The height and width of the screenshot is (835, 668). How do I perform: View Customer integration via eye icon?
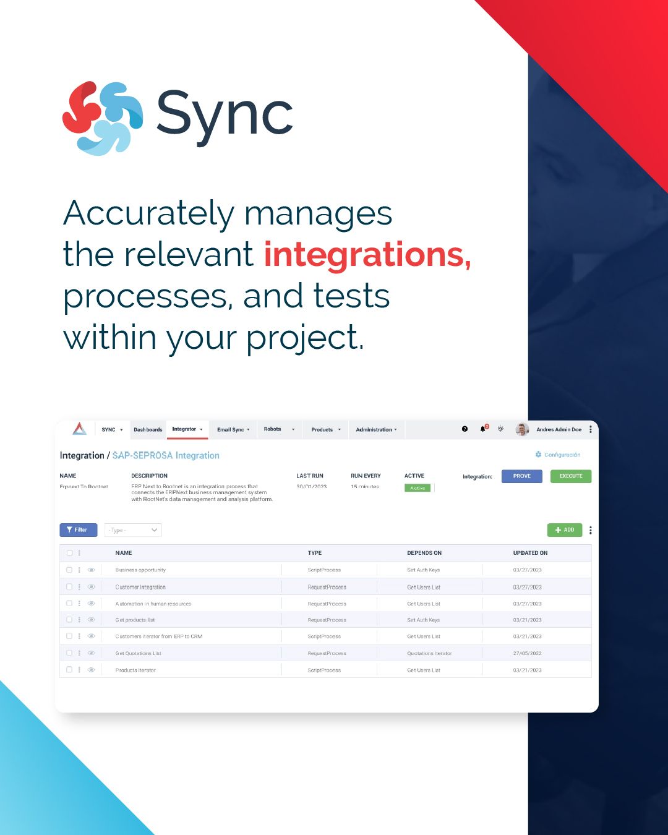click(91, 586)
